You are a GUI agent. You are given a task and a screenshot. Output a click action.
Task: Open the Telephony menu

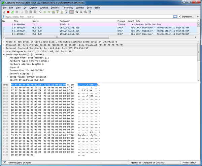(x=67, y=7)
